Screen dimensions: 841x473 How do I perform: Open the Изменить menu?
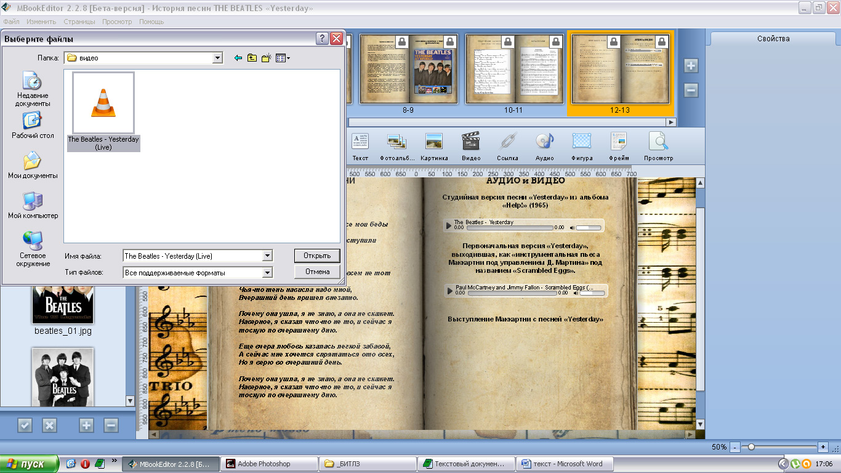[41, 22]
